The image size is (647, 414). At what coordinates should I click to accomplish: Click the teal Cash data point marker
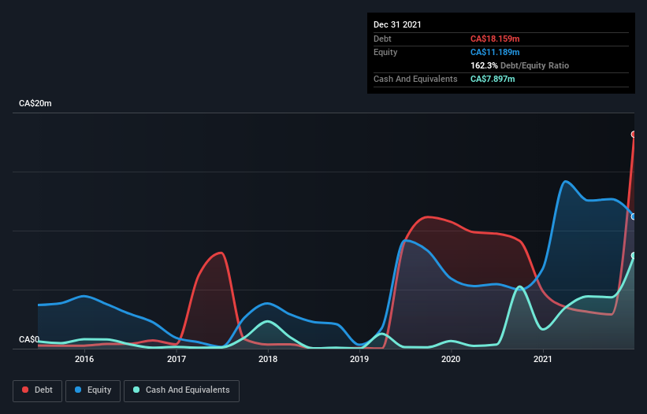634,256
